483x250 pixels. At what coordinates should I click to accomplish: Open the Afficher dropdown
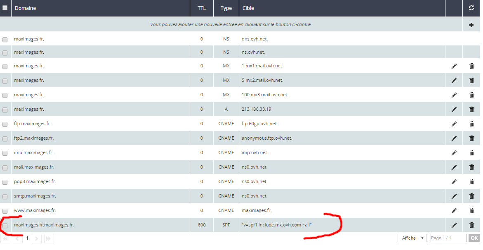(x=412, y=238)
